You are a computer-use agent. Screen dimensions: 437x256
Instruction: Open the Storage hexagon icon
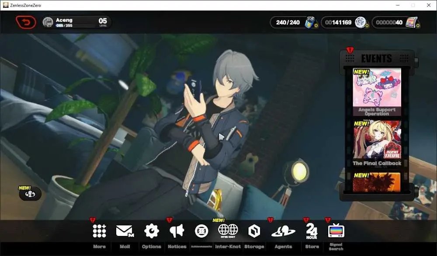pos(254,231)
